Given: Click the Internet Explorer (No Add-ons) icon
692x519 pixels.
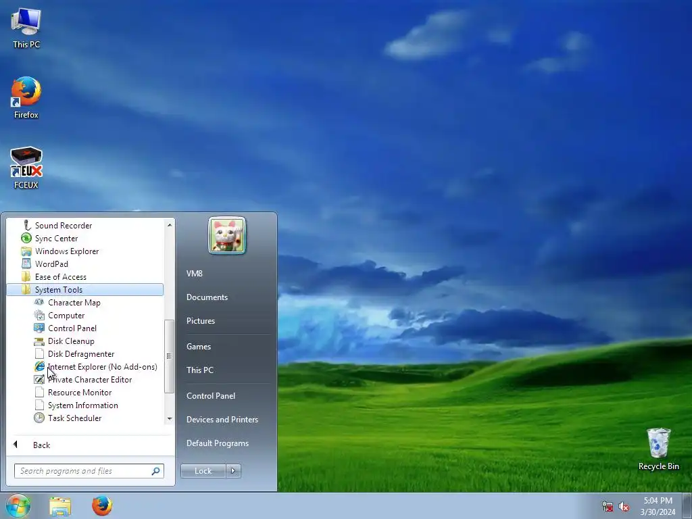Looking at the screenshot, I should tap(39, 366).
